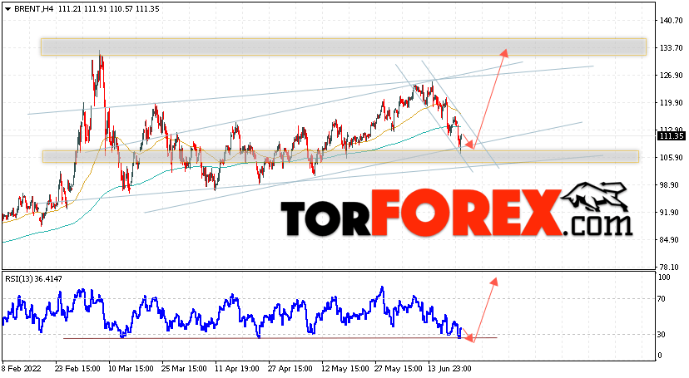This screenshot has width=689, height=378.
Task: Select the BRENT,H4 symbol title text
Action: point(34,9)
